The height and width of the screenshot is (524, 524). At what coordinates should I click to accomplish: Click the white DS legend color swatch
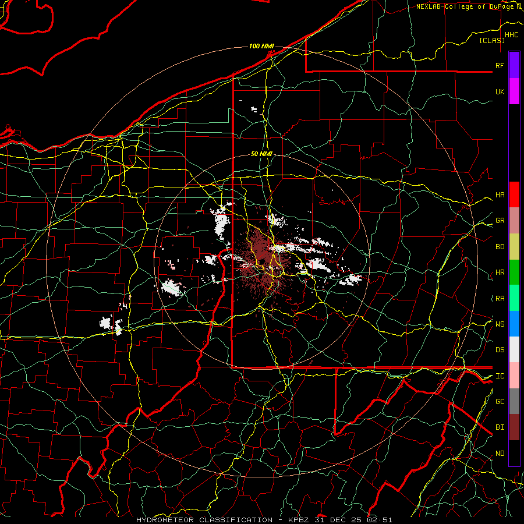point(514,349)
